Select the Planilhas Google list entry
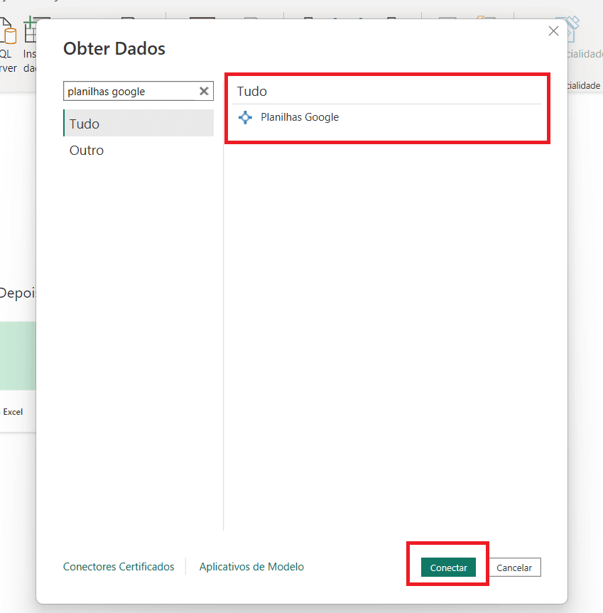The image size is (603, 613). 300,117
